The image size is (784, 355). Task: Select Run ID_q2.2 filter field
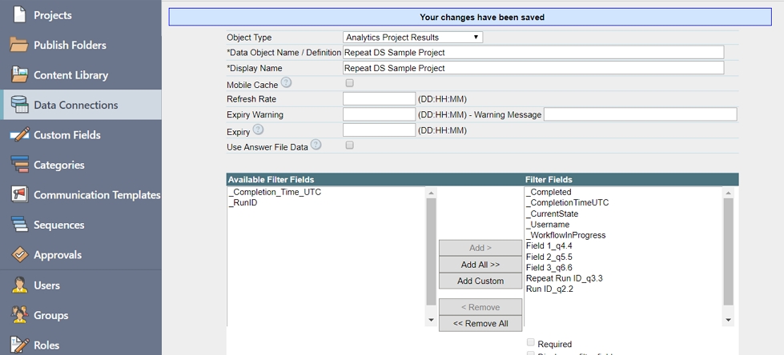coord(549,289)
